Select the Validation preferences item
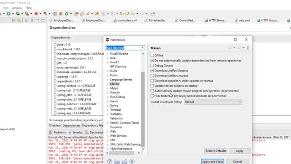Viewport: 291px width, 164px height. [x=116, y=118]
